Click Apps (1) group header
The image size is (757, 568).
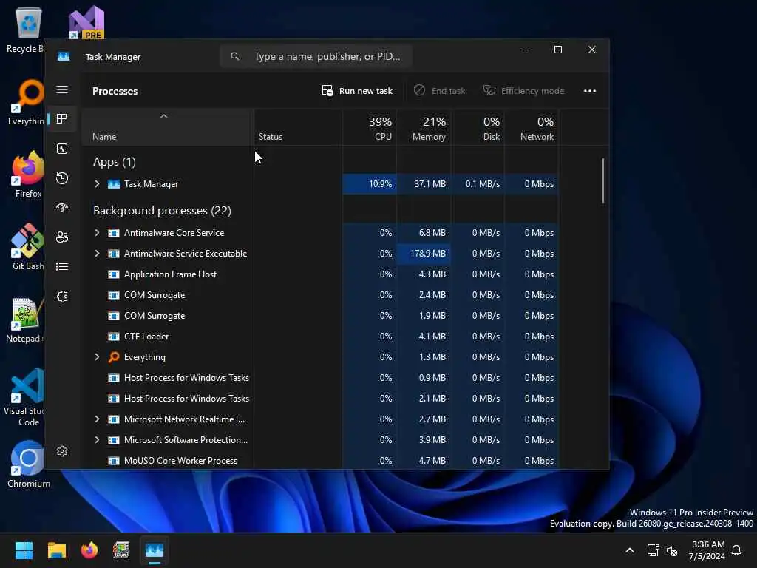point(115,162)
